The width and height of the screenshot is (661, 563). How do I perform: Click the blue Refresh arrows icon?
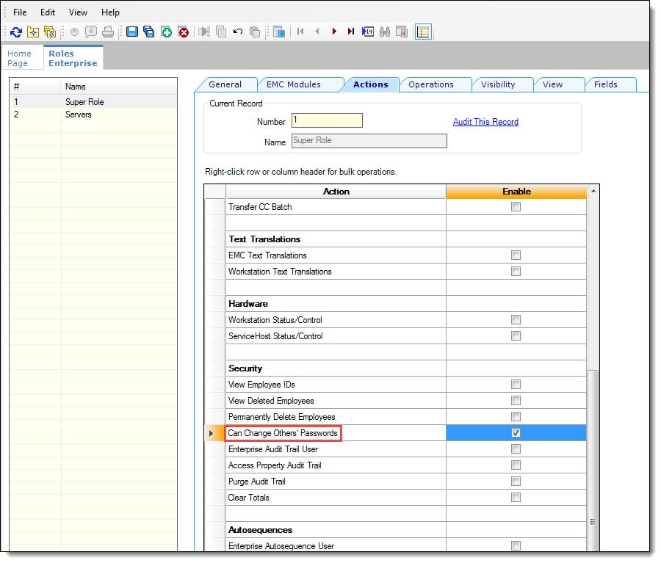point(16,32)
